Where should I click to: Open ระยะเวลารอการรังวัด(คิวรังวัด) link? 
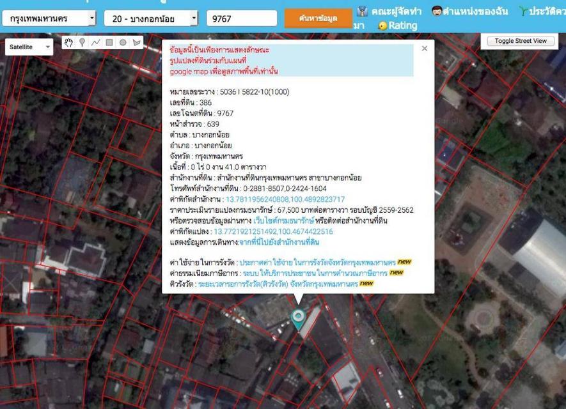coord(278,284)
